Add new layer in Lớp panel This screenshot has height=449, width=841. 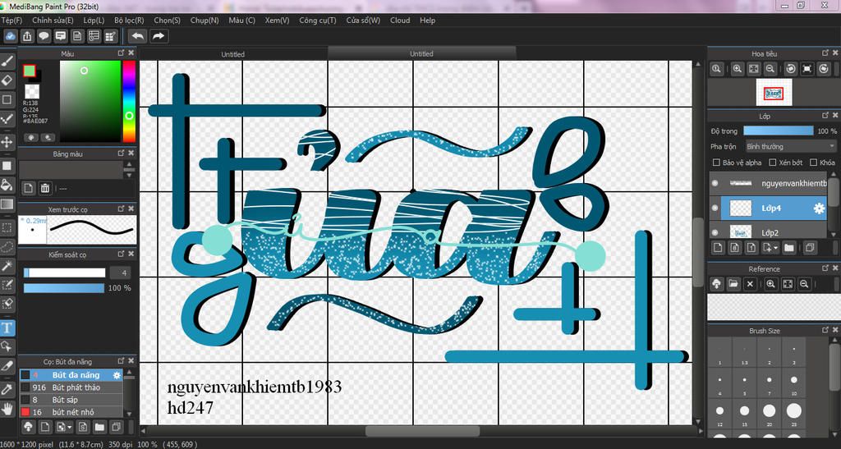[718, 248]
